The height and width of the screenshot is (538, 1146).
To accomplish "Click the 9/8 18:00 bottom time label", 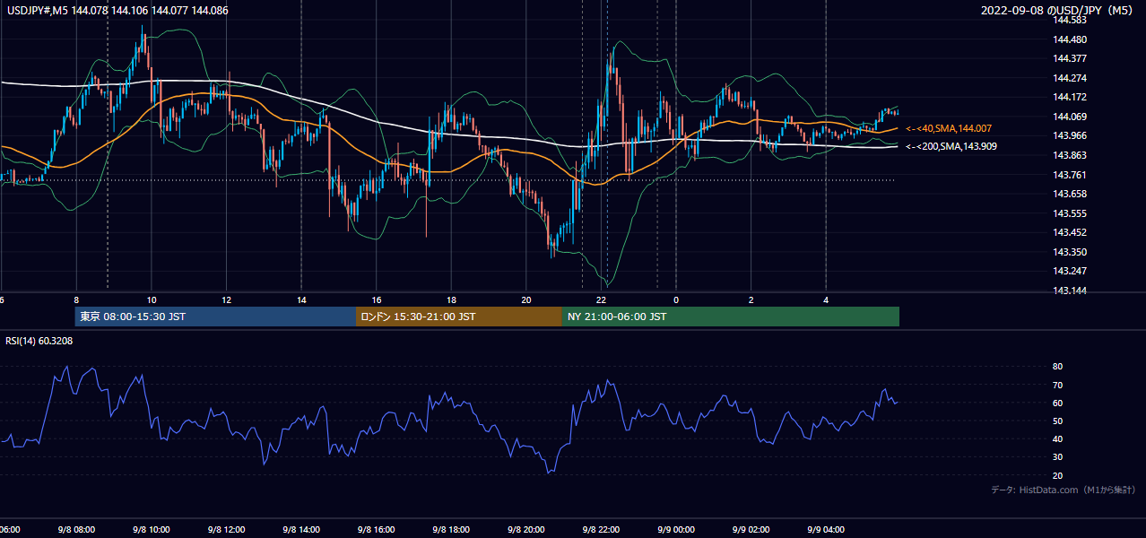I will coord(451,529).
